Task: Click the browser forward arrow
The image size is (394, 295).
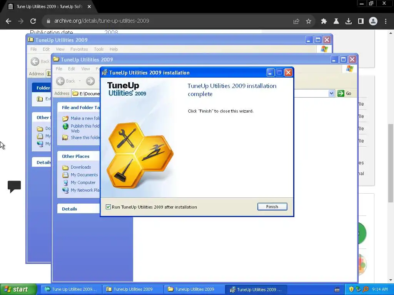Action: tap(21, 21)
